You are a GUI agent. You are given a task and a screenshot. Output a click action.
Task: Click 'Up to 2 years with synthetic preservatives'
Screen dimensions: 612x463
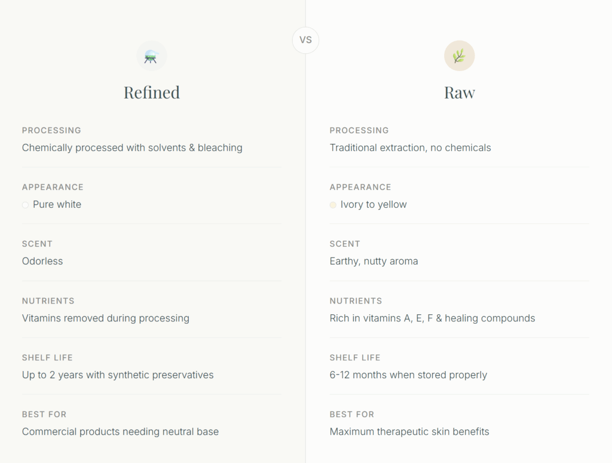(118, 375)
